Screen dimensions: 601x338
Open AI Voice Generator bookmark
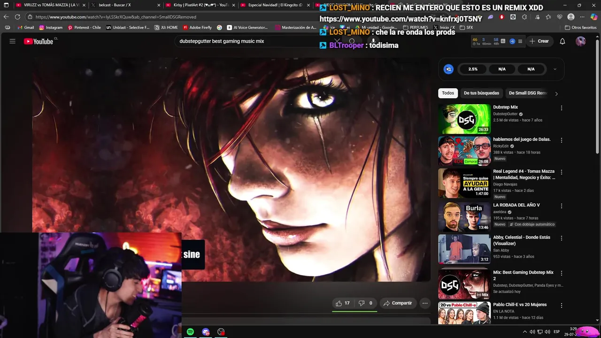[247, 28]
